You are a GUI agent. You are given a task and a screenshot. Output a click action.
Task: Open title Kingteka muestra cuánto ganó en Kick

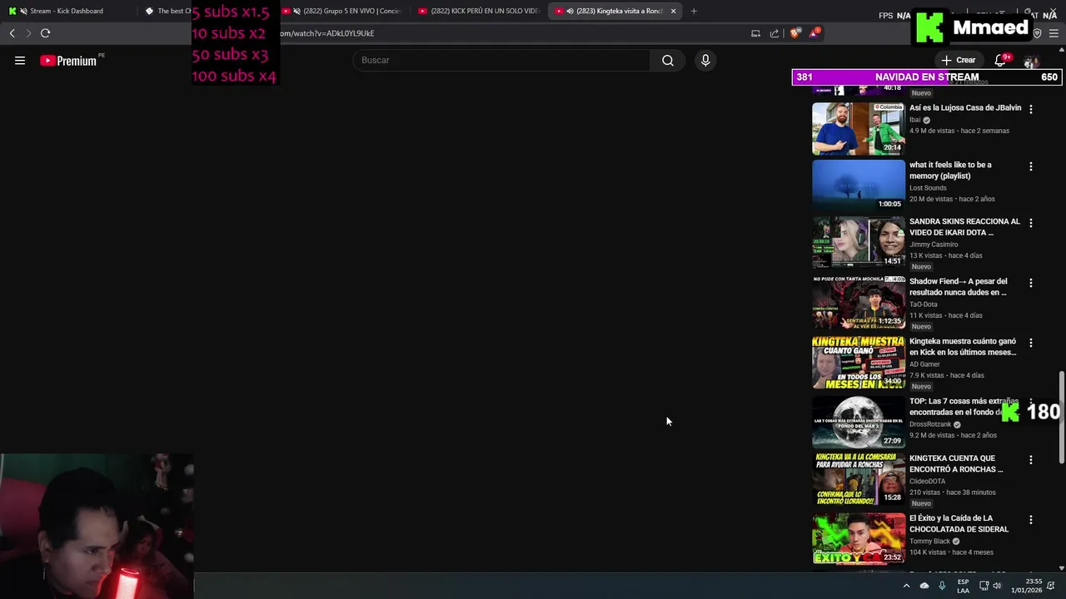pos(963,347)
